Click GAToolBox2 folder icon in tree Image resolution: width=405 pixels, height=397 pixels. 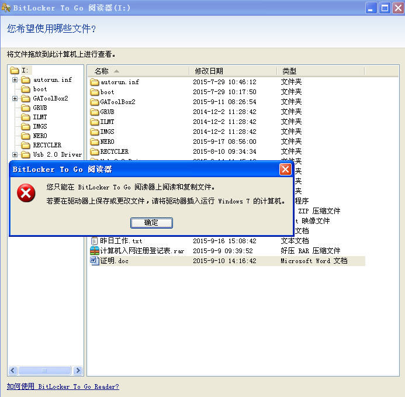point(26,98)
